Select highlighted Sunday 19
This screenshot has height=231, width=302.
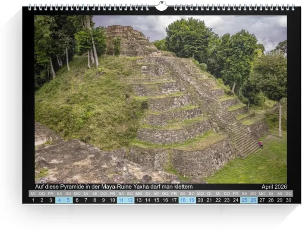[x=192, y=200]
